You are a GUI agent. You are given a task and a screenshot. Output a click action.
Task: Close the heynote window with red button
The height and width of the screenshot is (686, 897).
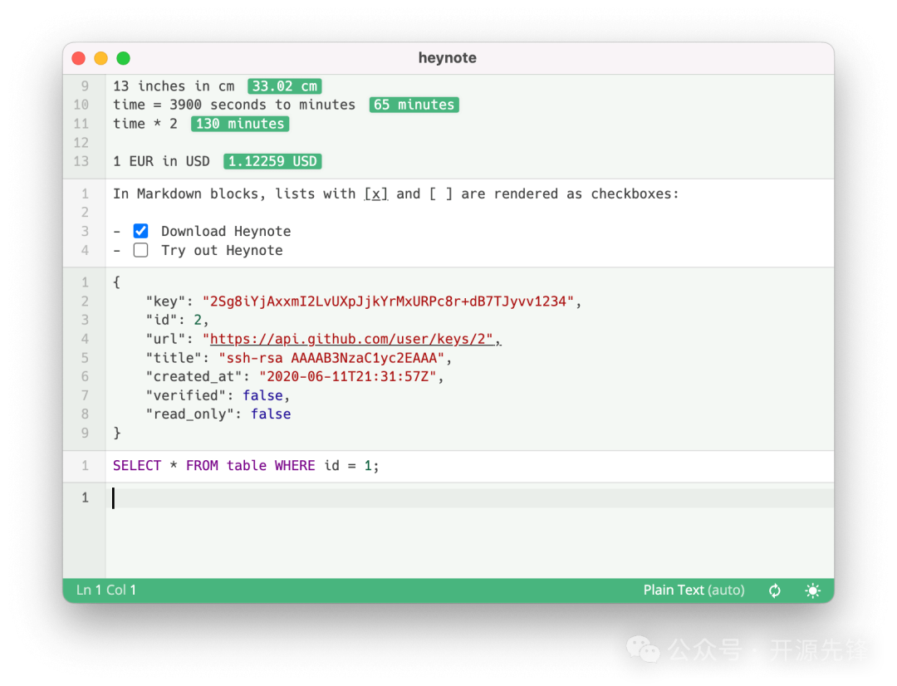[x=79, y=58]
